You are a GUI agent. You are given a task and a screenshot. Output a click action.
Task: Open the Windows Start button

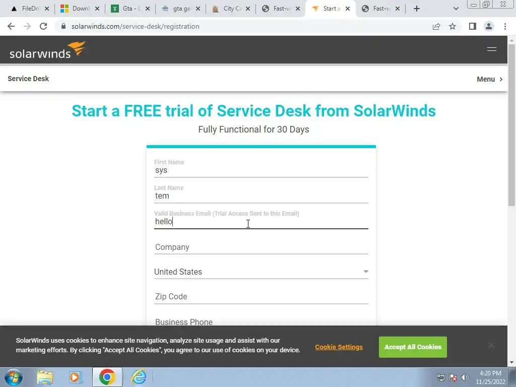pos(14,377)
